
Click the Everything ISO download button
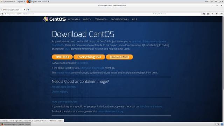click(89, 57)
